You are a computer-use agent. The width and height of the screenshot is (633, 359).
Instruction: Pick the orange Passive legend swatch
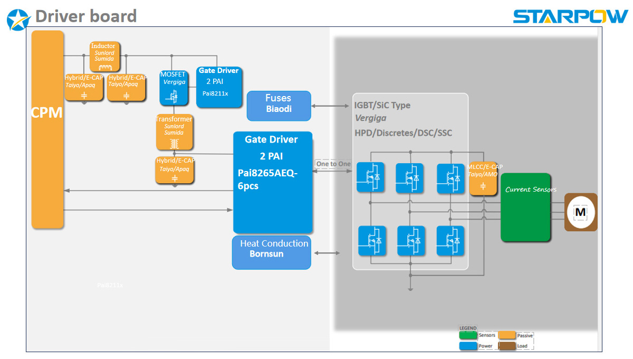pyautogui.click(x=507, y=335)
